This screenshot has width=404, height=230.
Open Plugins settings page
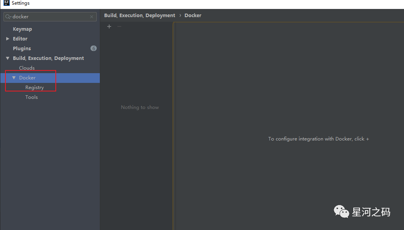point(22,48)
